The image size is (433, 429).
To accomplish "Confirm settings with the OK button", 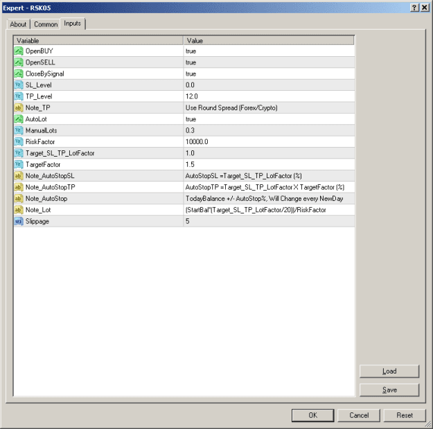I will click(x=313, y=415).
